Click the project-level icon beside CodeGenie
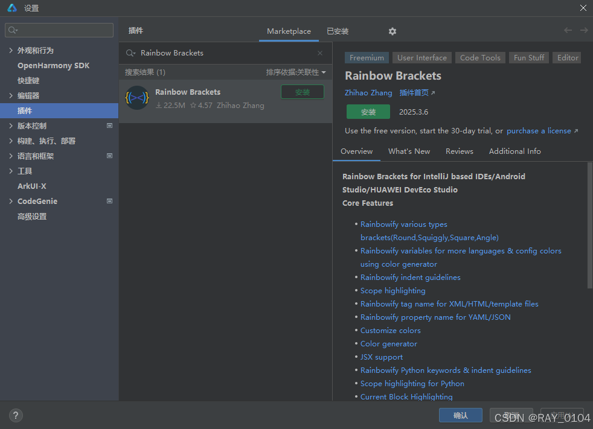 coord(110,201)
